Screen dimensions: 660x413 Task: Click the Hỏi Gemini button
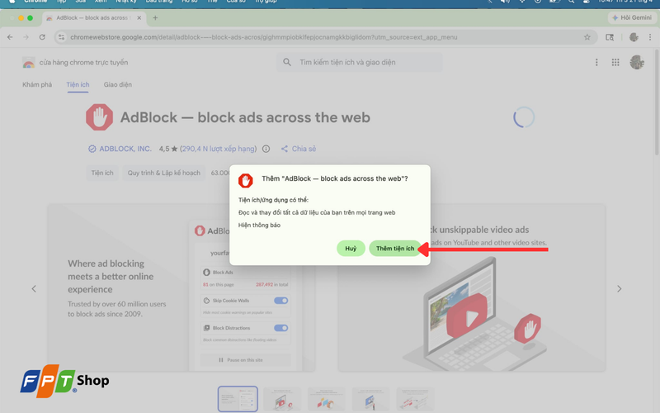[x=631, y=17]
